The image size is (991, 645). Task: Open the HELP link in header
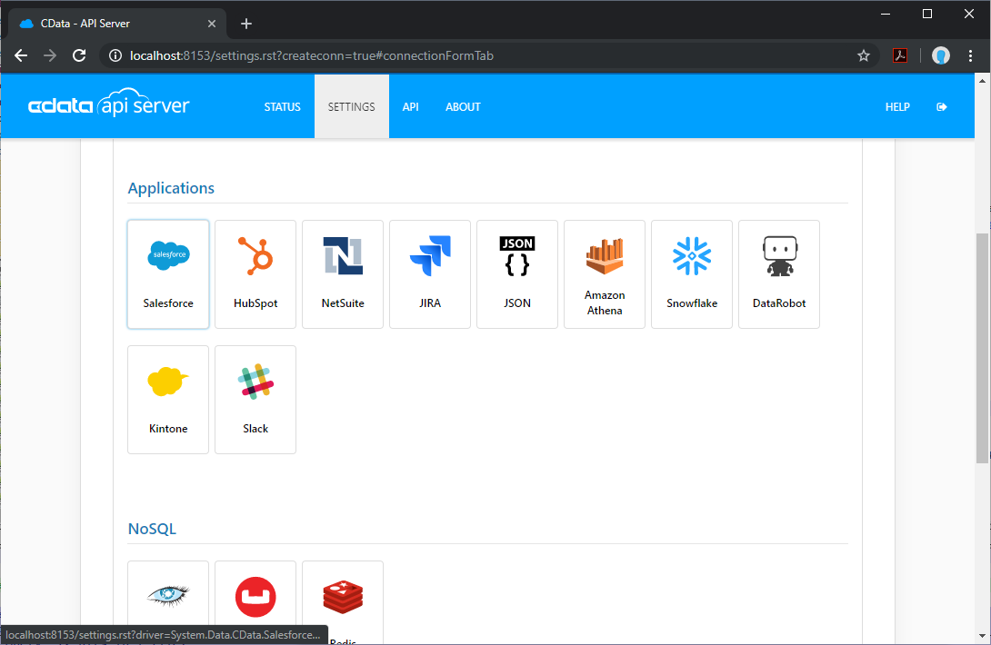coord(897,107)
